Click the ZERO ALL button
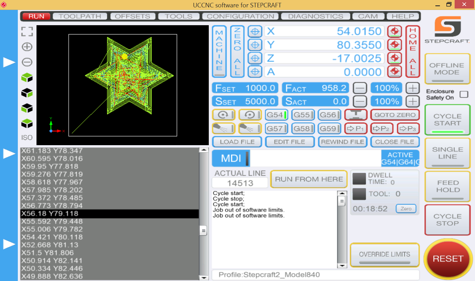This screenshot has height=281, width=475. (x=237, y=52)
